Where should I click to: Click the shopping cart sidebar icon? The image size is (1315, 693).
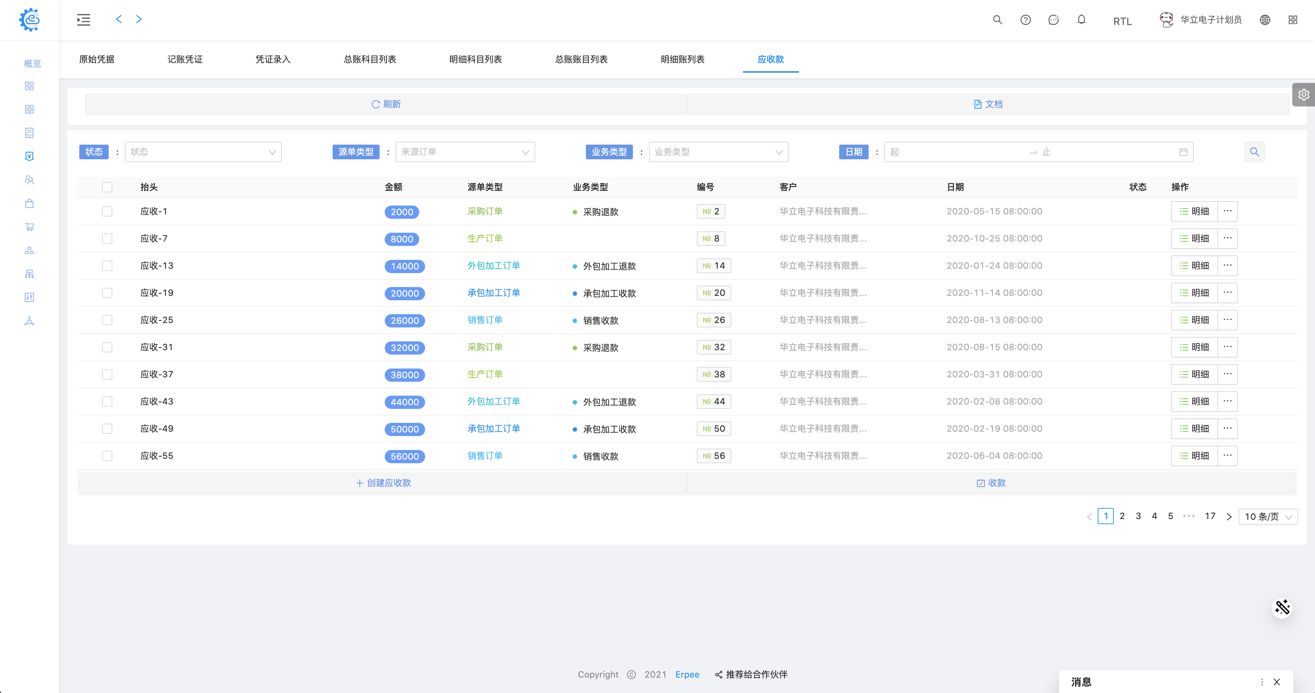29,227
